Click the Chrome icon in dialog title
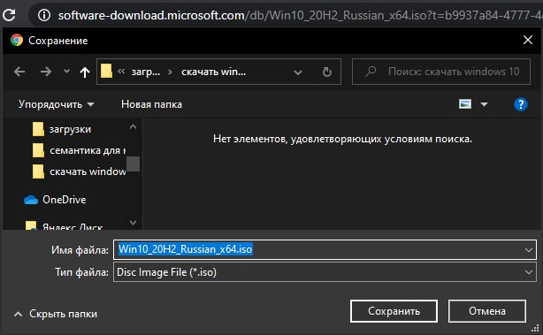This screenshot has height=335, width=543. click(x=16, y=40)
